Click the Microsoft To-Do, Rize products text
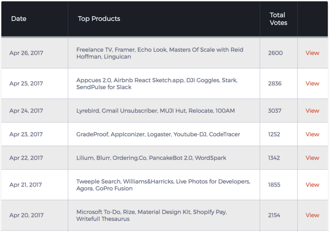330x232 pixels. 152,215
